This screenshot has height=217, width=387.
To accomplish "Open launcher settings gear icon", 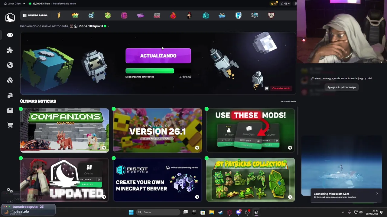I will pyautogui.click(x=10, y=190).
